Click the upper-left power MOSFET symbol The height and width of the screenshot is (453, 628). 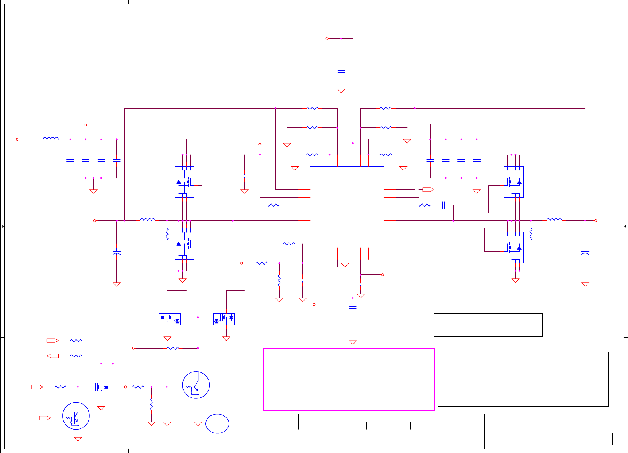point(184,182)
